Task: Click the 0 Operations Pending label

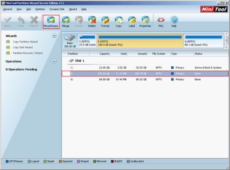Action: [21, 69]
